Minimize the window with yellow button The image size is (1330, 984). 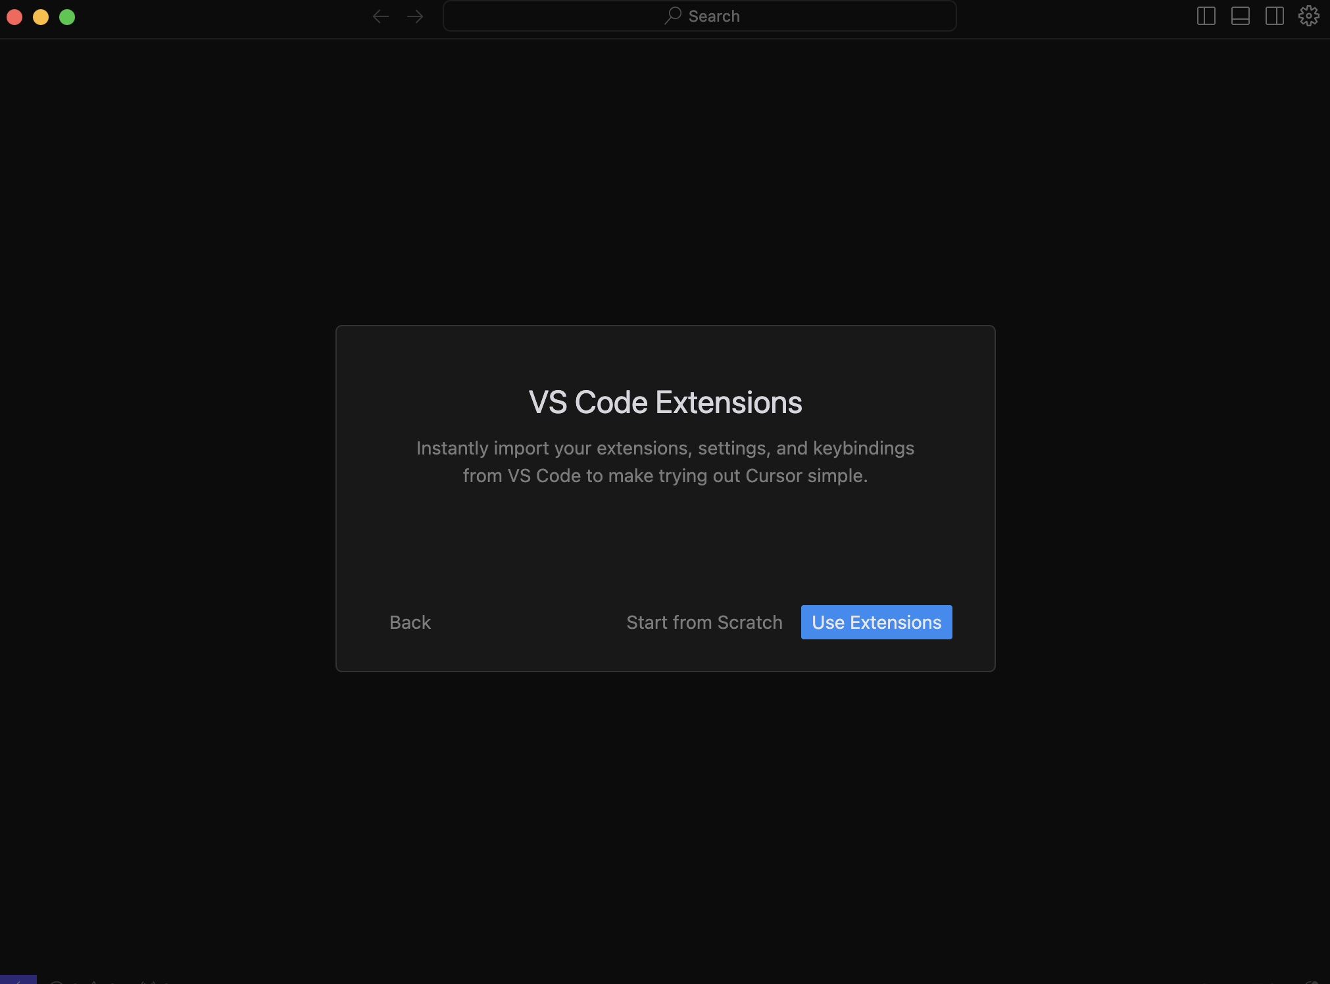(41, 17)
